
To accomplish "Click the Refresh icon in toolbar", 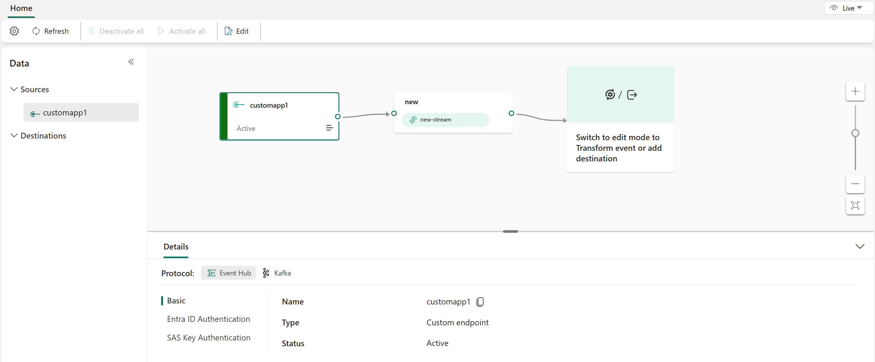I will click(x=35, y=31).
